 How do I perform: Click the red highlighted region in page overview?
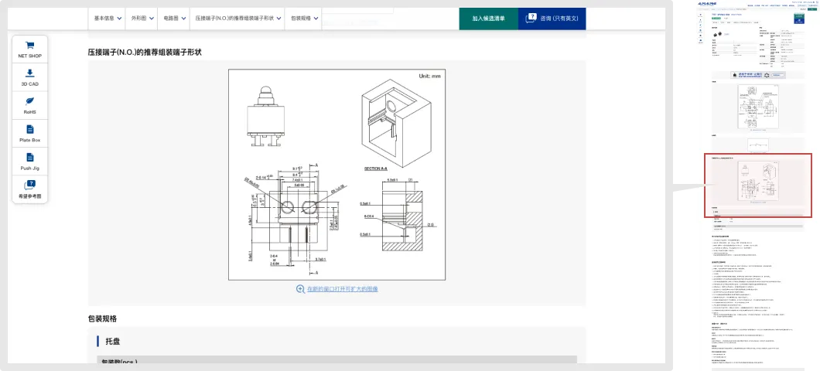click(757, 185)
